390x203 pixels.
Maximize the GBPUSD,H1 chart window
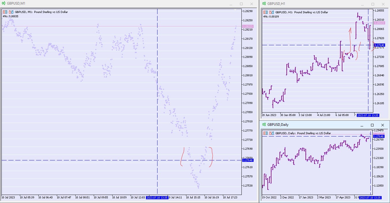point(372,4)
